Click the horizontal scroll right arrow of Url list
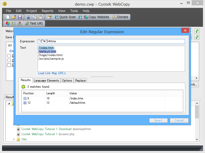 pyautogui.click(x=196, y=78)
